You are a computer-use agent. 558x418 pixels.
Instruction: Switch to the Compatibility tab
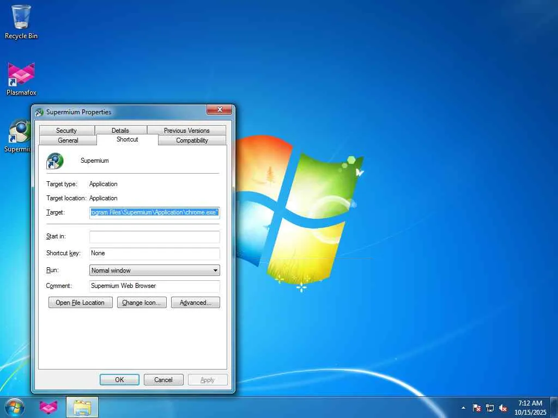pos(192,140)
